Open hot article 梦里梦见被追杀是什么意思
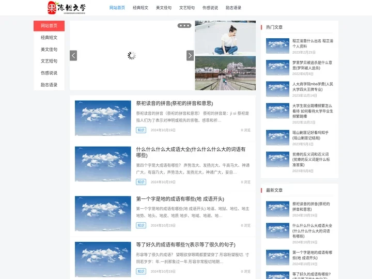 point(312,65)
